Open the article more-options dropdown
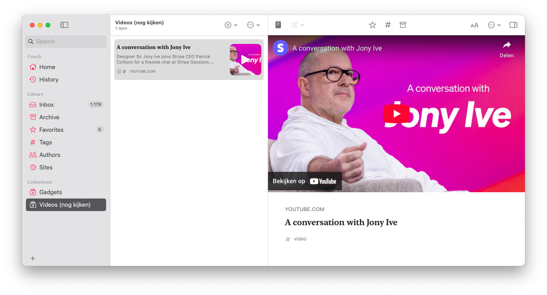 coord(494,25)
